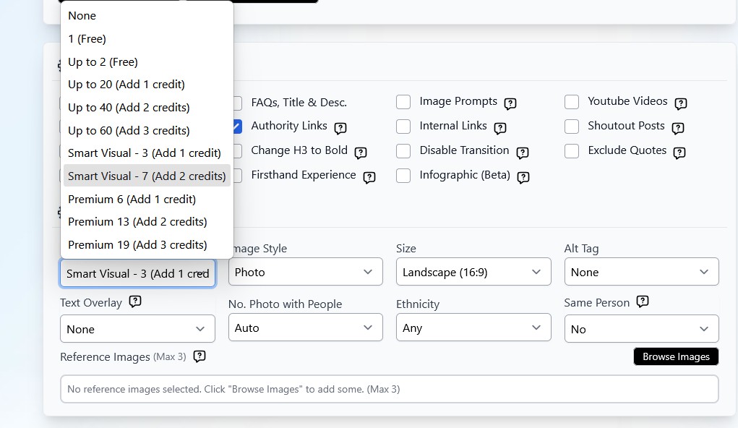Select Premium 19 (Add 3 credits)
Viewport: 738px width, 428px height.
(147, 245)
